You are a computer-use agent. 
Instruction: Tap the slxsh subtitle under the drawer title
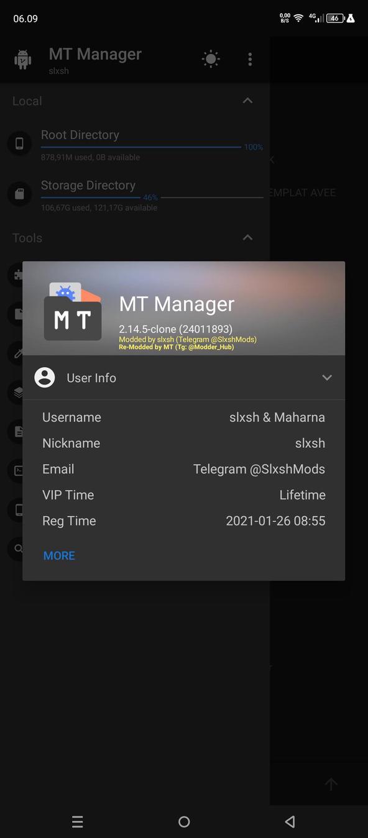coord(59,71)
